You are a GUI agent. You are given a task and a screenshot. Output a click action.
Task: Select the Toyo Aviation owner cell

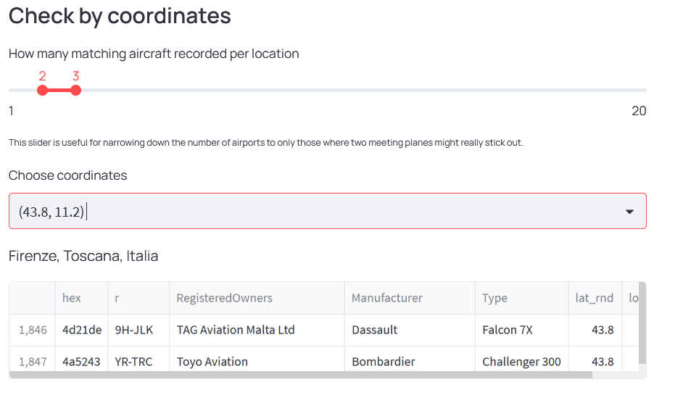[212, 362]
